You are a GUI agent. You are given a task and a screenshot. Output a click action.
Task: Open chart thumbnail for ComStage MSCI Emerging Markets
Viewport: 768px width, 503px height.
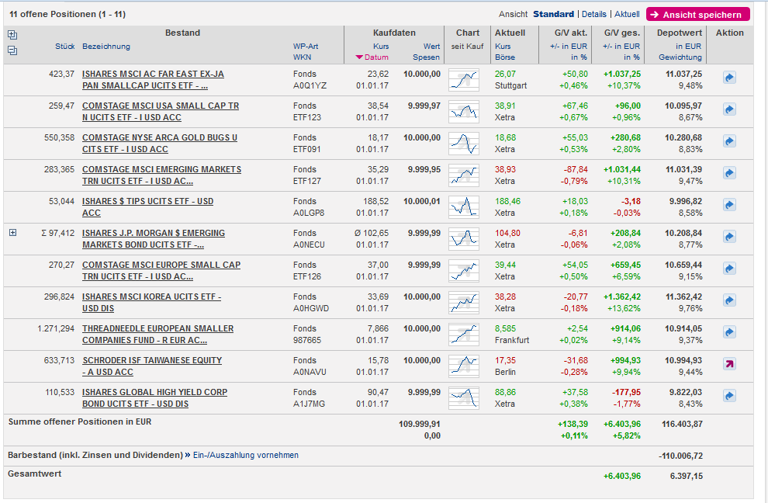(x=464, y=175)
